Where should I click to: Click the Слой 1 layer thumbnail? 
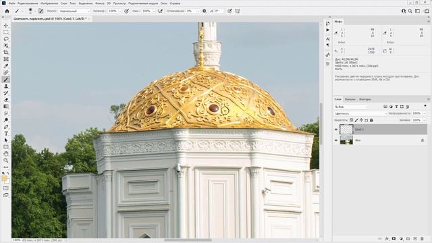346,129
